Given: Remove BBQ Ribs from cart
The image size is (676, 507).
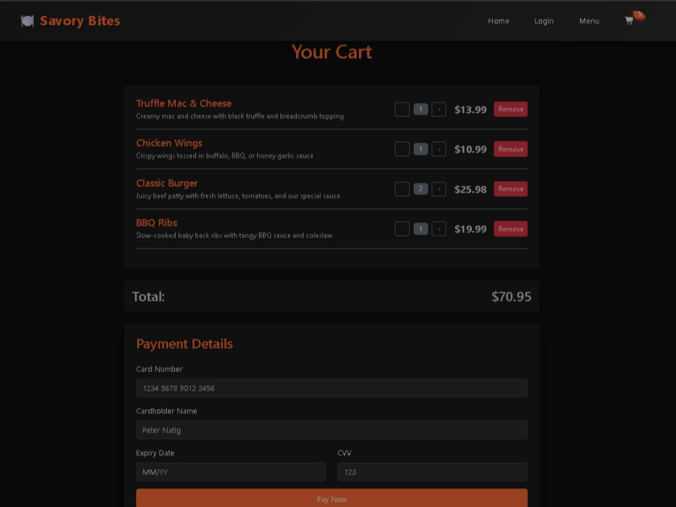Looking at the screenshot, I should click(510, 229).
